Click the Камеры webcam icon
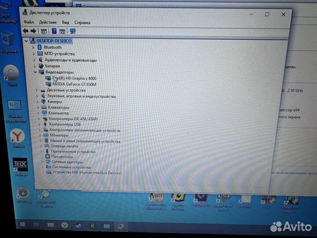 click(x=43, y=101)
